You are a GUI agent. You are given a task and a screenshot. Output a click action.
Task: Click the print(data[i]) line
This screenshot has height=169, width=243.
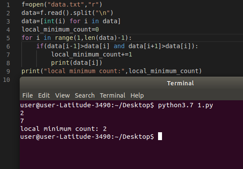tap(77, 63)
